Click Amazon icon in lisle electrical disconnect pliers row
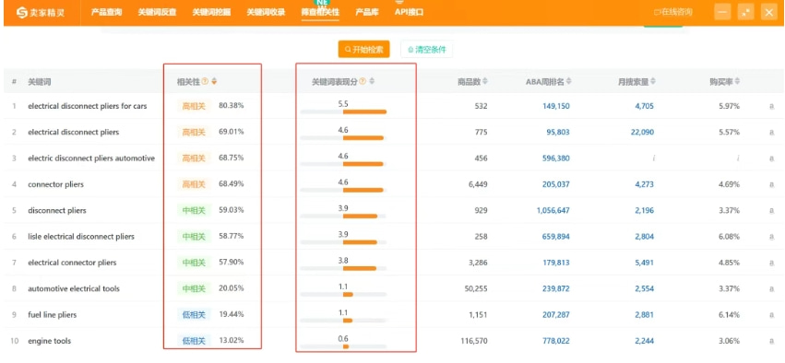785x363 pixels. pyautogui.click(x=772, y=237)
